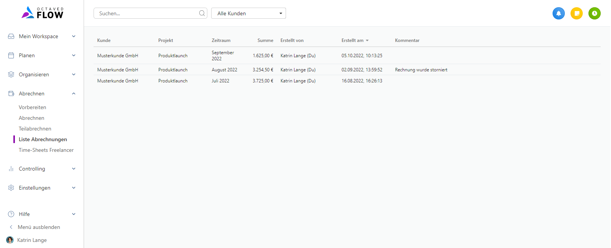Go to Teilabrechnen submenu item

pyautogui.click(x=35, y=129)
